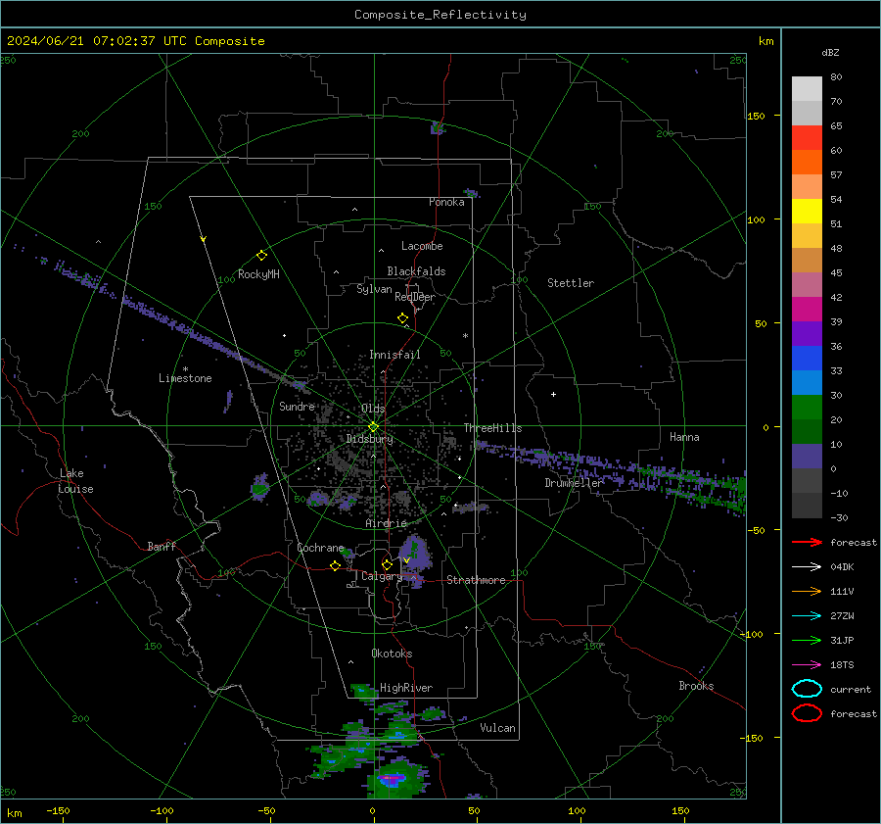Click the Banff label on map
The height and width of the screenshot is (824, 881).
162,546
